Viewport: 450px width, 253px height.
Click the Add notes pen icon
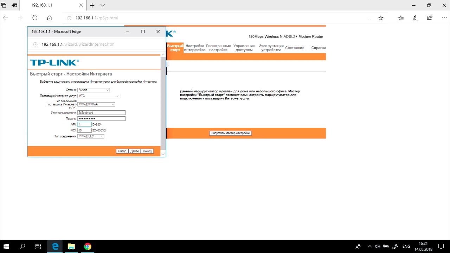[x=415, y=18]
